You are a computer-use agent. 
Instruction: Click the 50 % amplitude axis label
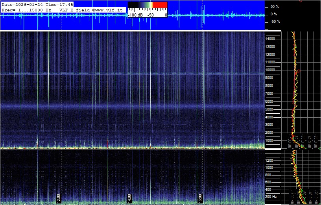coord(274,7)
